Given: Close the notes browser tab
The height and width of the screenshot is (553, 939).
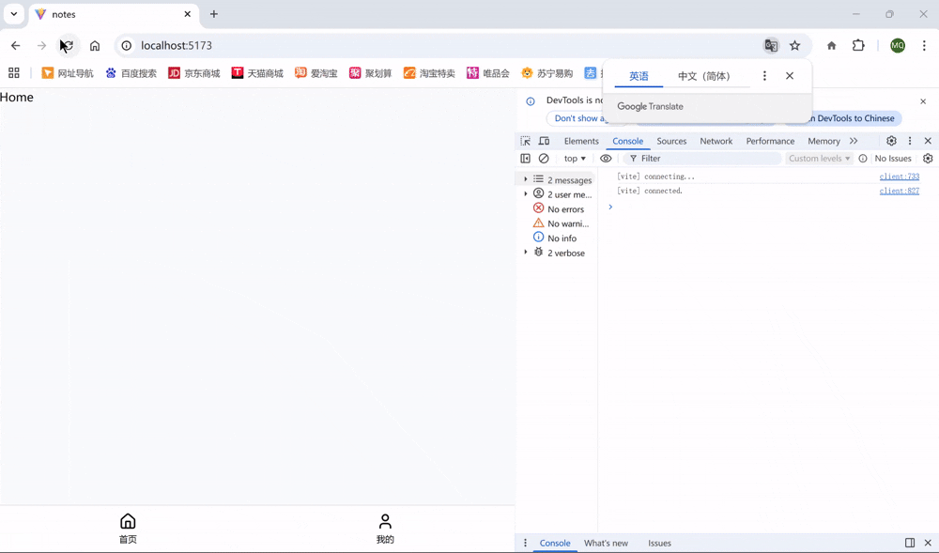Looking at the screenshot, I should pos(188,14).
